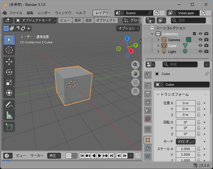Open the Modifiers wrench tab
The height and width of the screenshot is (169, 213).
coord(148,148)
